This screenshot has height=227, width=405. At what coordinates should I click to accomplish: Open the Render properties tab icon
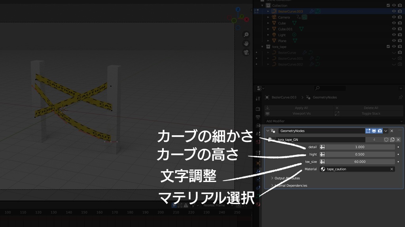coord(258,109)
